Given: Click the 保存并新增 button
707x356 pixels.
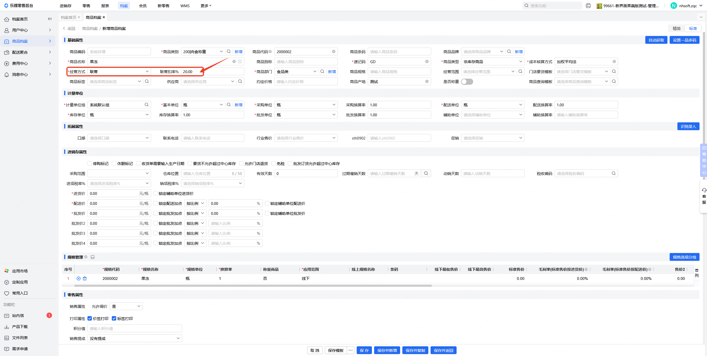Looking at the screenshot, I should point(387,350).
